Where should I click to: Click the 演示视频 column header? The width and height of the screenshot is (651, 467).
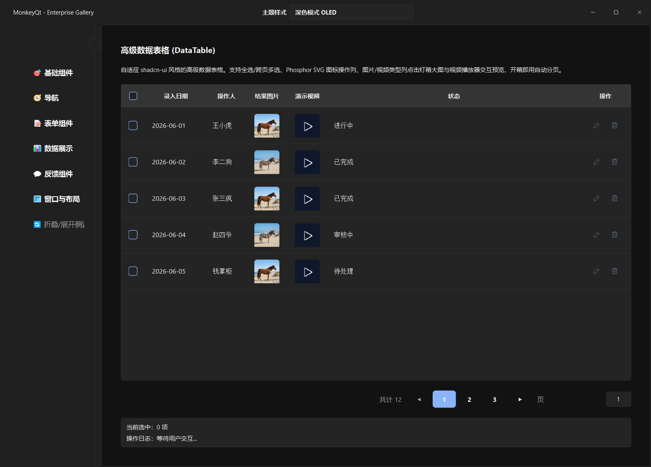pos(307,96)
